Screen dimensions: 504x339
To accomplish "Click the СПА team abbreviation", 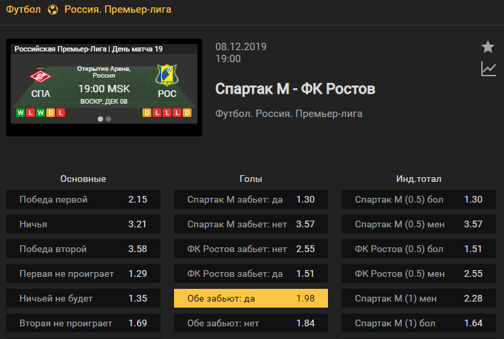I will (x=41, y=94).
